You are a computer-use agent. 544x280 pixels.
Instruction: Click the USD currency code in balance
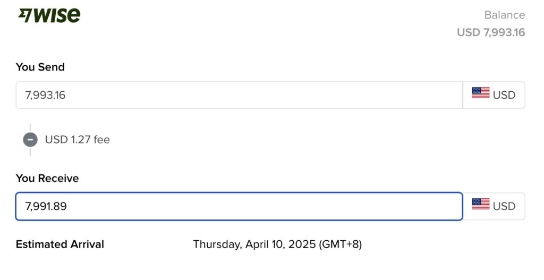coord(468,32)
